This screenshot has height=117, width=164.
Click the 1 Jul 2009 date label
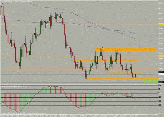pos(53,116)
